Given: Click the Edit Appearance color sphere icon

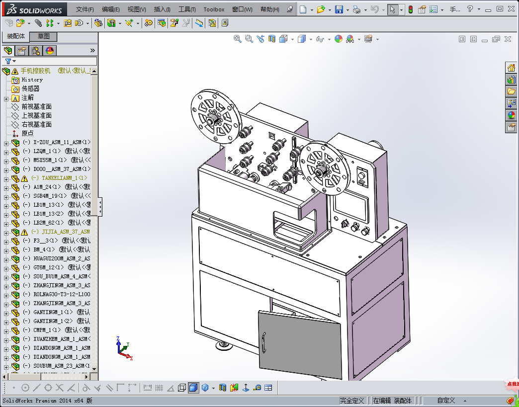Looking at the screenshot, I should tap(339, 39).
